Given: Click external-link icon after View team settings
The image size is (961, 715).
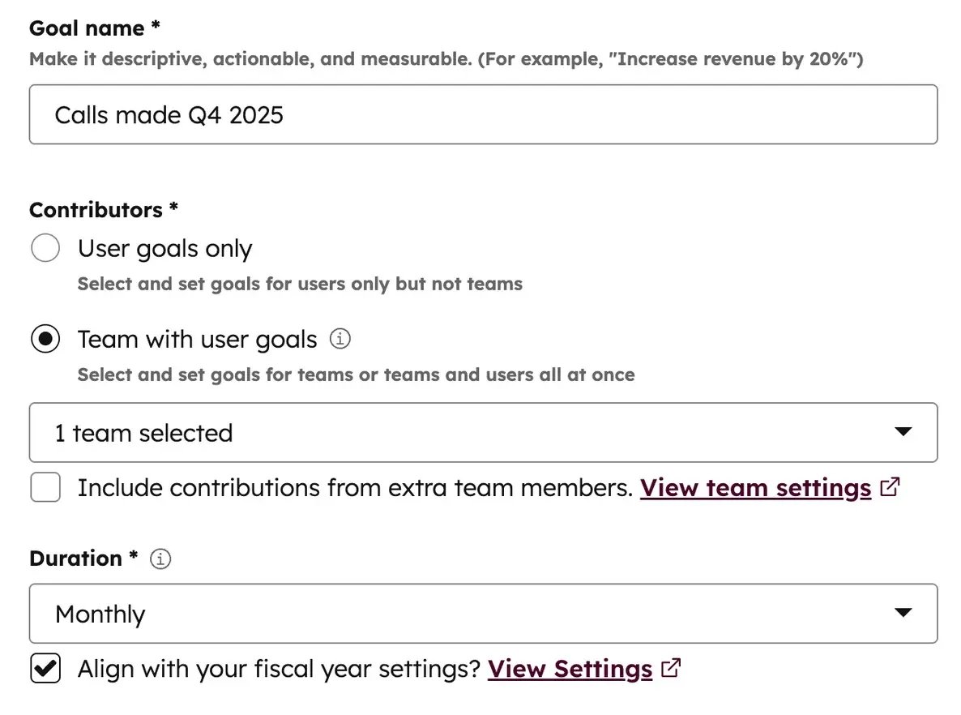Looking at the screenshot, I should tap(890, 487).
